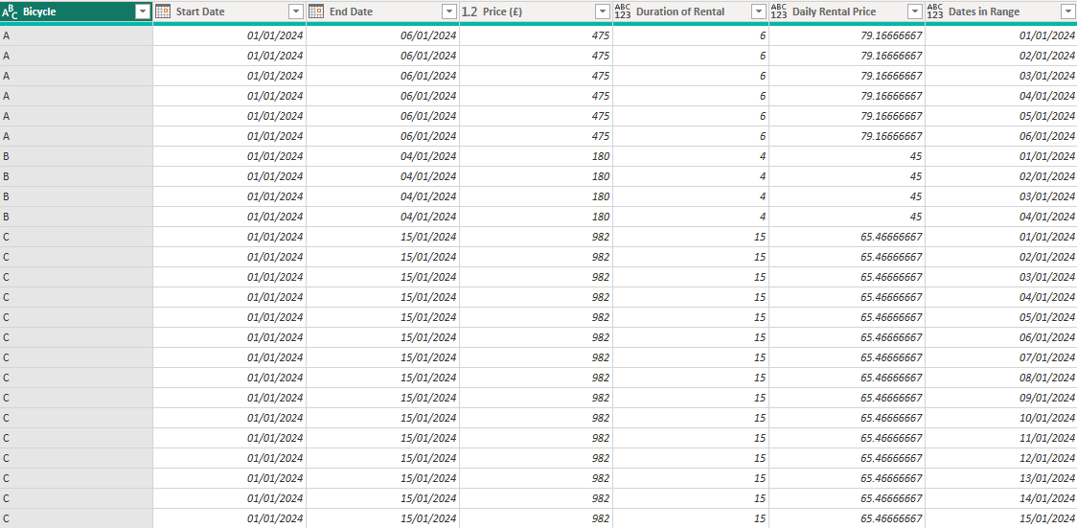Select the Start Date column header label
This screenshot has width=1077, height=528.
point(200,11)
